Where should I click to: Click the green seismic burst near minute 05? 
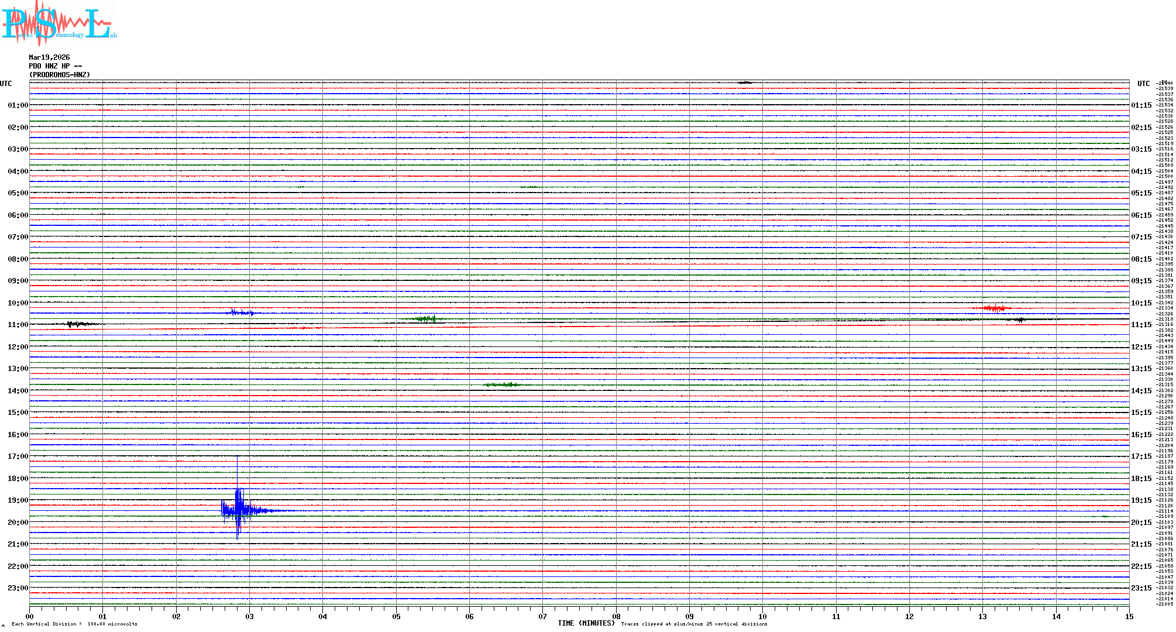click(x=425, y=319)
